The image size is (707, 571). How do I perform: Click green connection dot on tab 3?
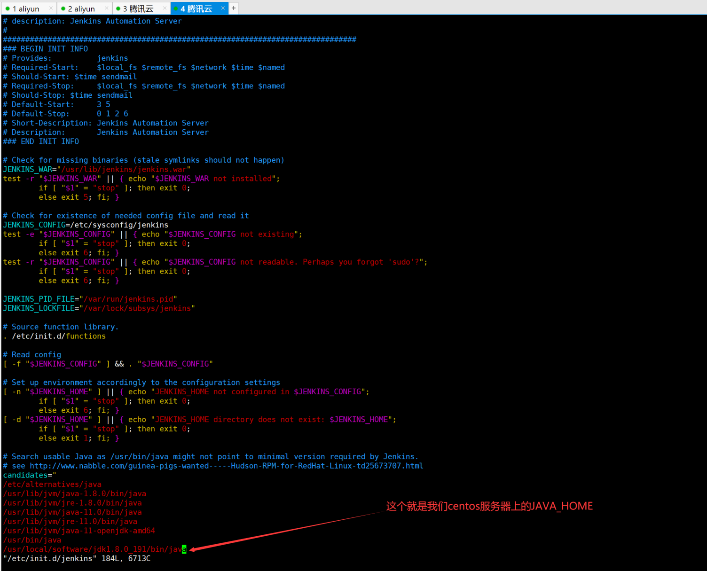(118, 9)
